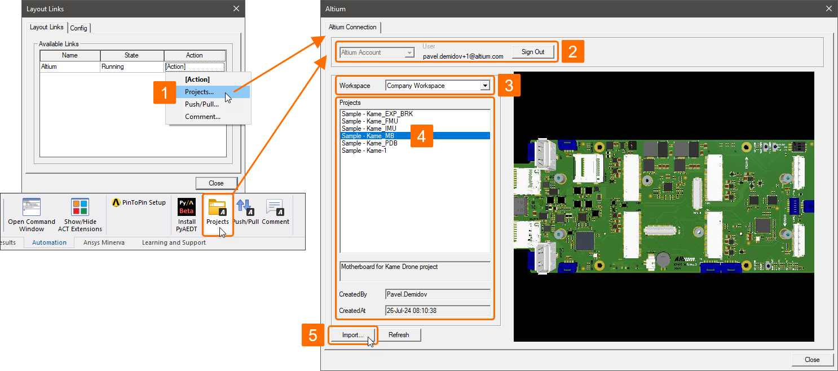Screen dimensions: 838x371
Task: Click Close in Layout Links dialog
Action: click(216, 183)
